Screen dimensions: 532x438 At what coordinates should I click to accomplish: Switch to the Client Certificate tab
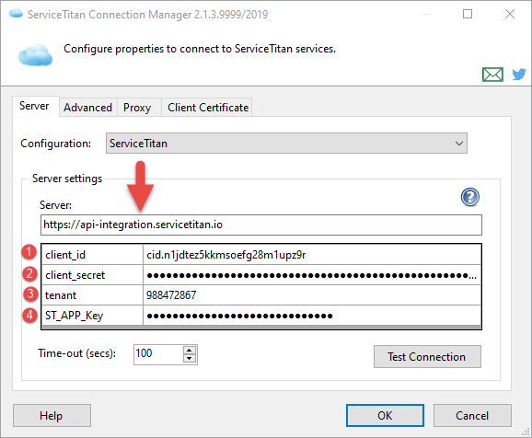click(208, 108)
